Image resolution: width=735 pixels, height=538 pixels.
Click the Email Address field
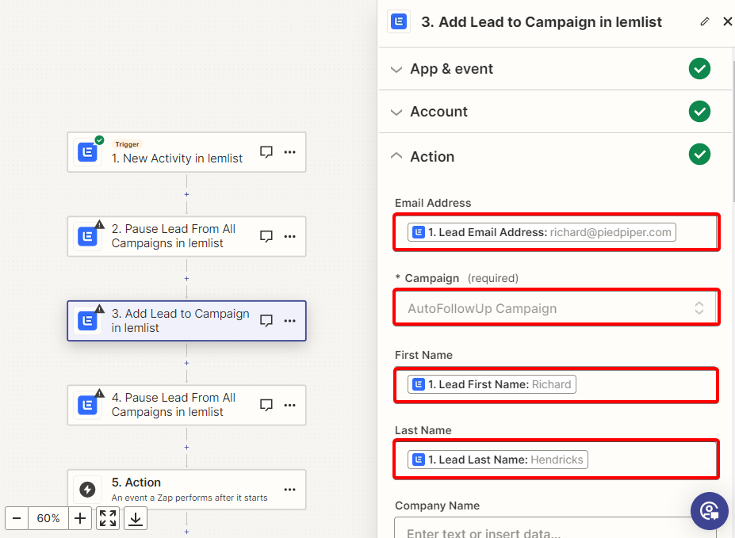click(557, 232)
